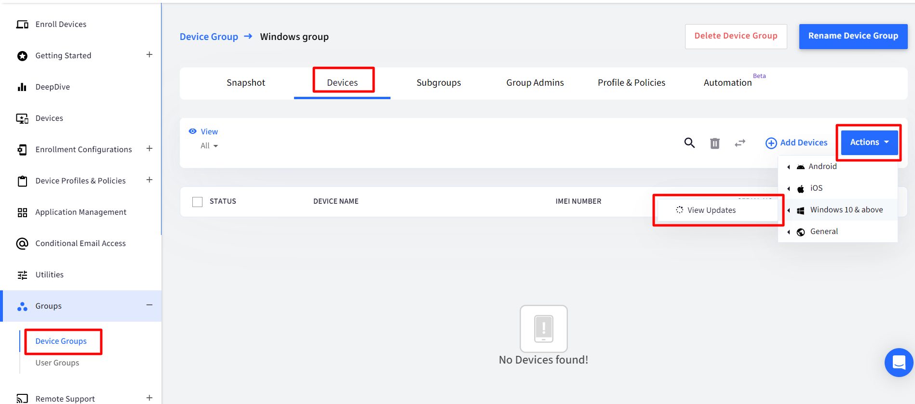Click the Rename Device Group button
The height and width of the screenshot is (404, 915).
point(853,36)
